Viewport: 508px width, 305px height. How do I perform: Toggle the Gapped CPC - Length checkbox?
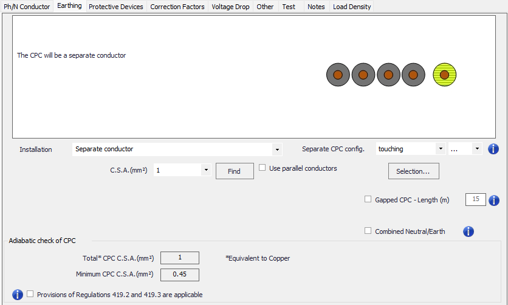pyautogui.click(x=368, y=199)
